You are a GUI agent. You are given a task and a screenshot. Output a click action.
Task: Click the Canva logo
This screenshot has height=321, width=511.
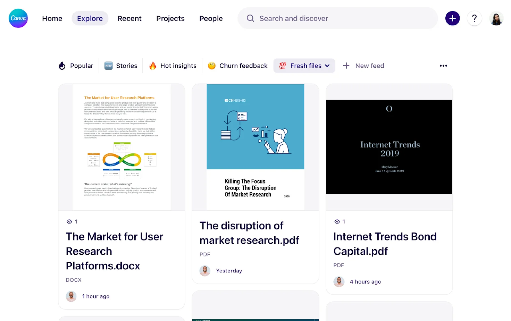pyautogui.click(x=18, y=18)
